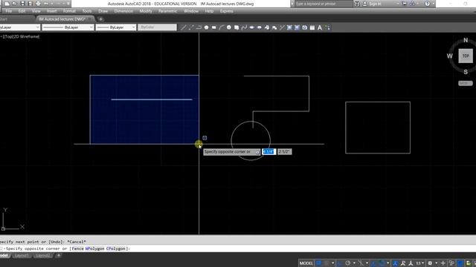Click the Open file icon

[15, 4]
